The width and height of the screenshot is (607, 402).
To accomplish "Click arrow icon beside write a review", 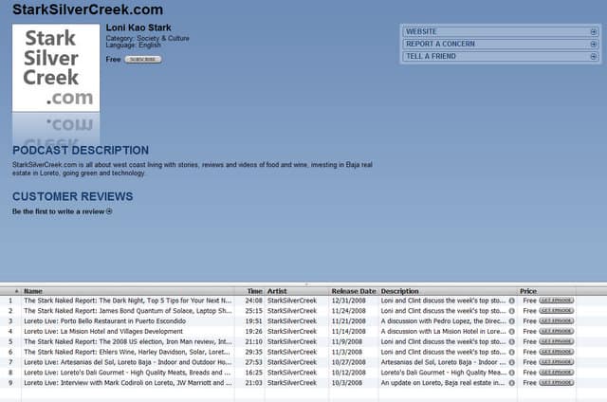I will (109, 211).
